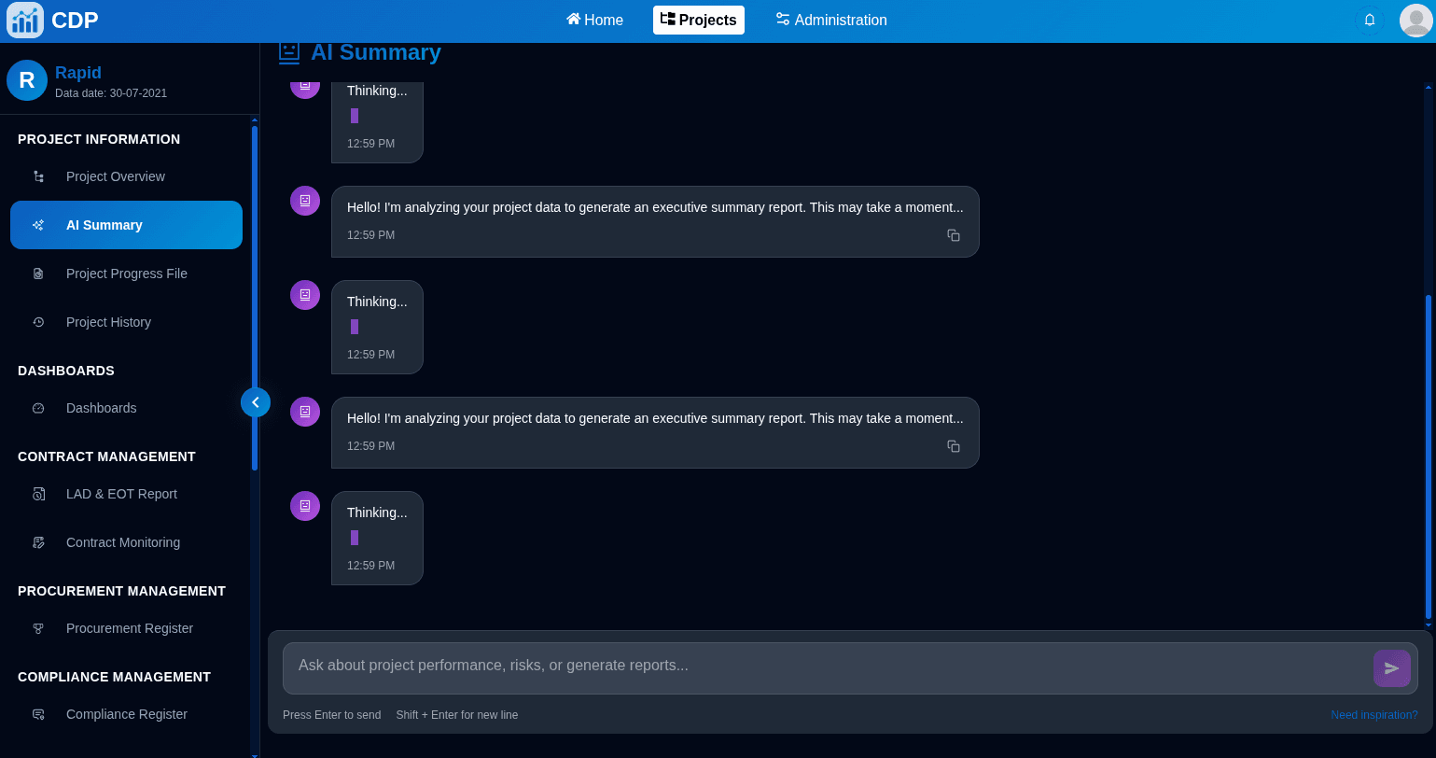The width and height of the screenshot is (1436, 758).
Task: Click the Need inspiration? link
Action: coord(1373,715)
